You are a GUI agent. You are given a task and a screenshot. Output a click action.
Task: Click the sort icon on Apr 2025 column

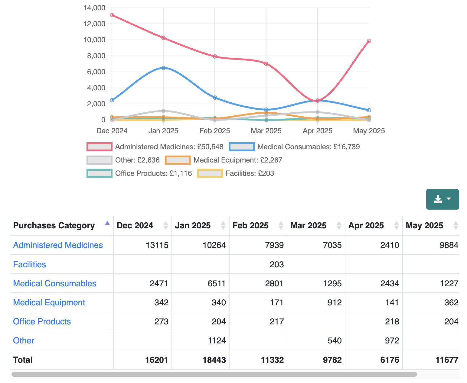pos(396,225)
